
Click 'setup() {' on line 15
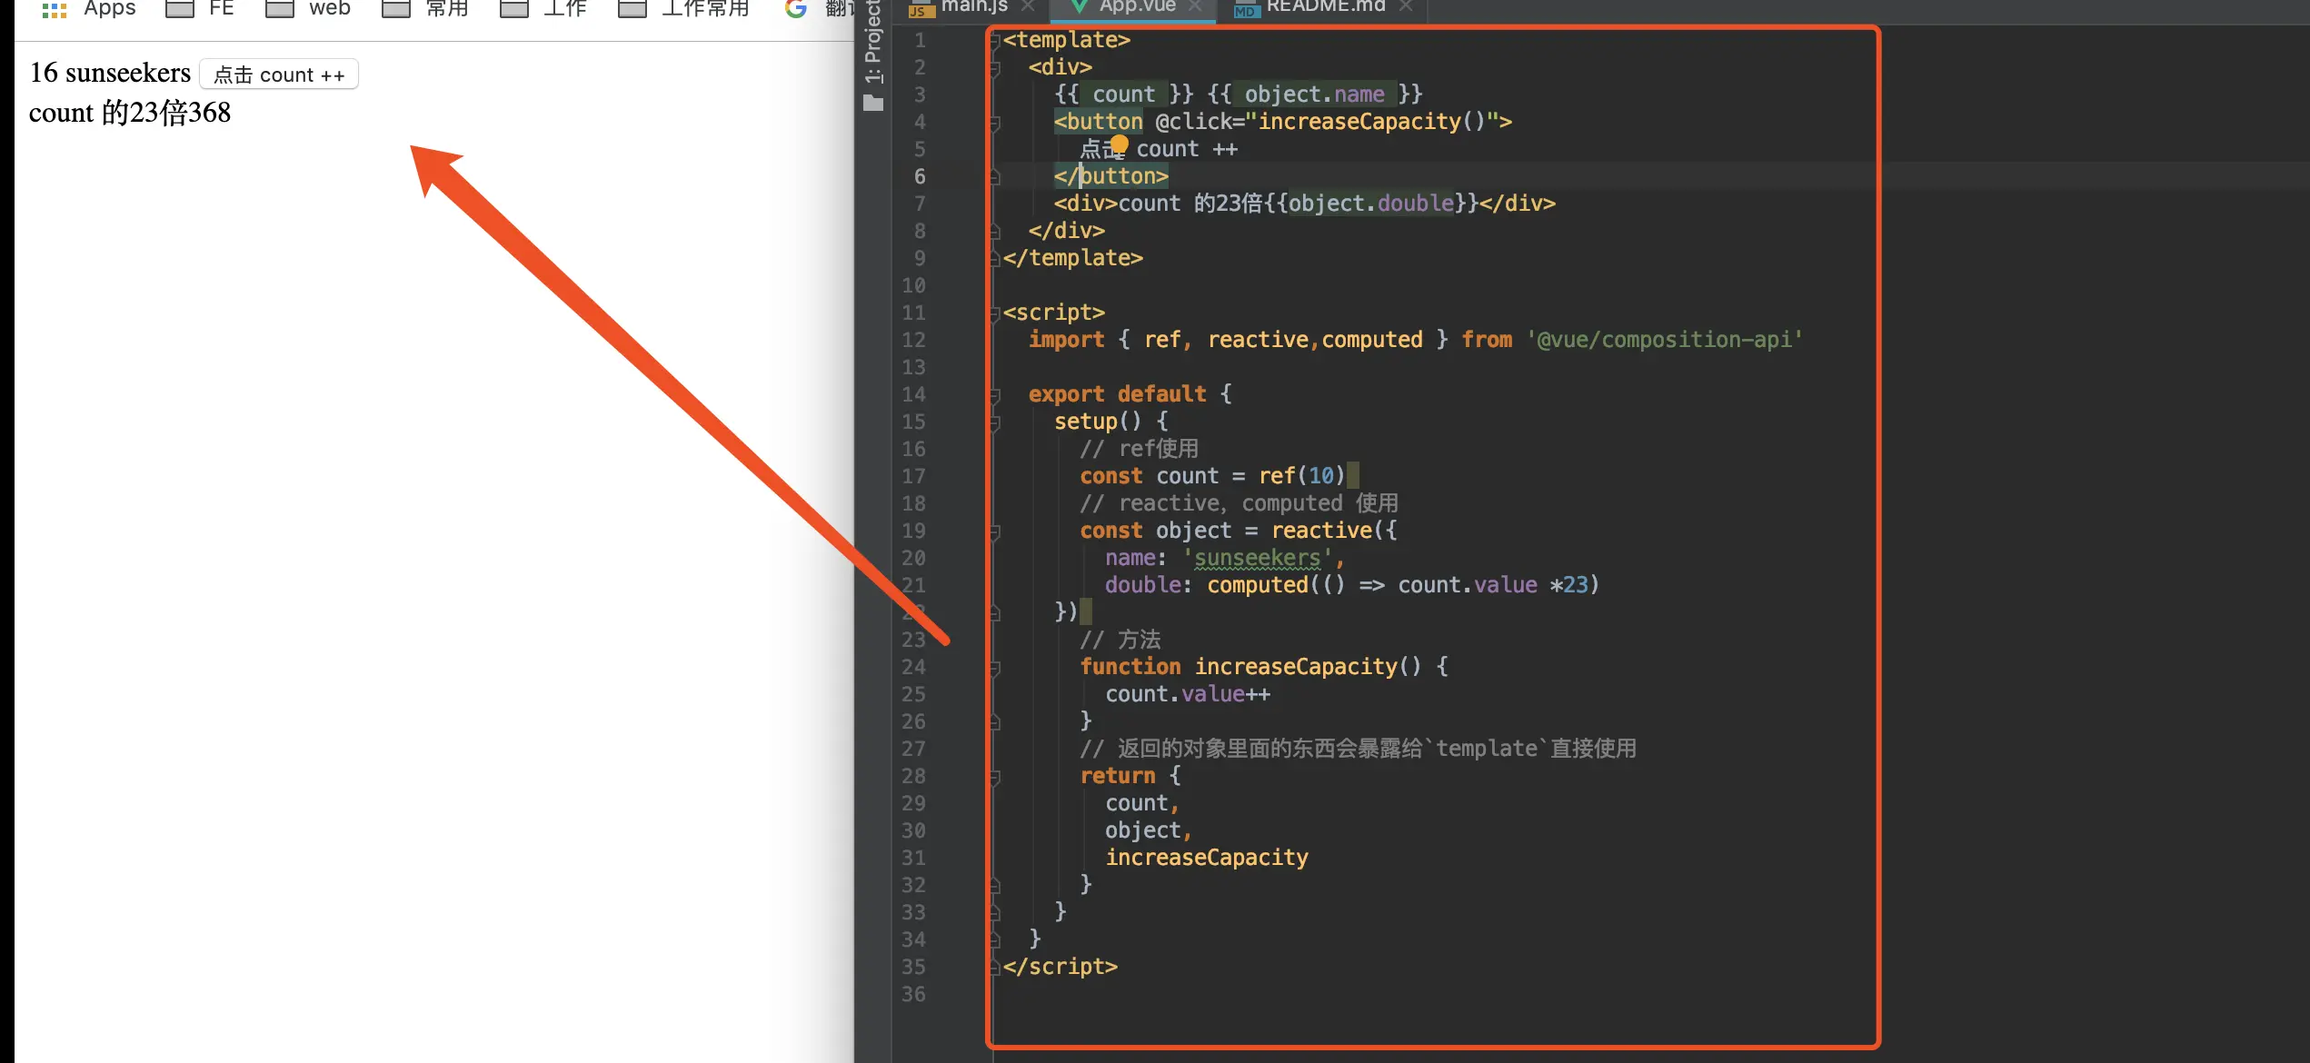point(1111,422)
